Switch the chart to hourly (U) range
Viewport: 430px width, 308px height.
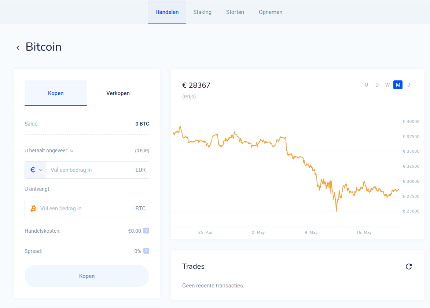point(366,85)
